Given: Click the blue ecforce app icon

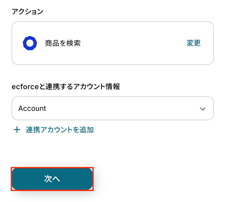Looking at the screenshot, I should [x=30, y=43].
